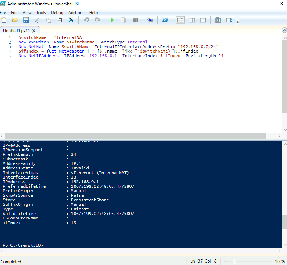The width and height of the screenshot is (287, 265).
Task: Click vEthernet (InternalNAT) value
Action: [100, 173]
